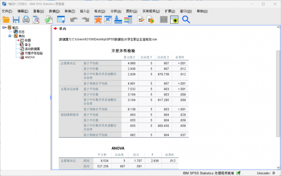Click the 方差齐性检验 table title
281x176 pixels.
[123, 51]
